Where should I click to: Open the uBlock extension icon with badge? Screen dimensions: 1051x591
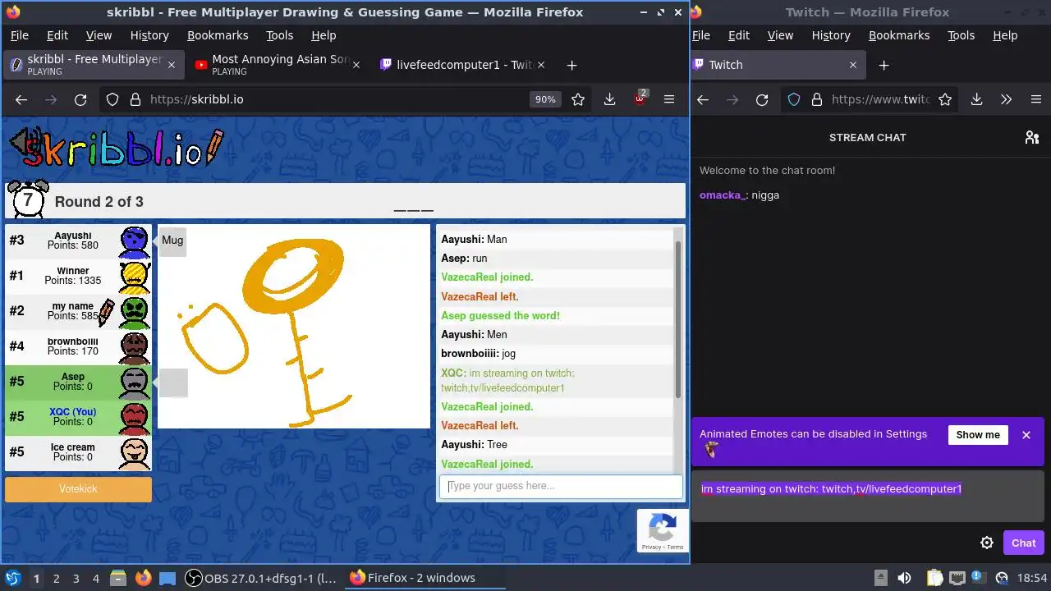640,98
